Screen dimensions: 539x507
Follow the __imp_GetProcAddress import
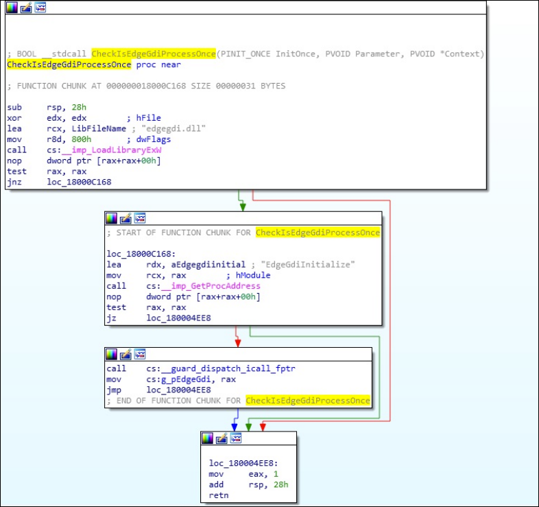[211, 286]
